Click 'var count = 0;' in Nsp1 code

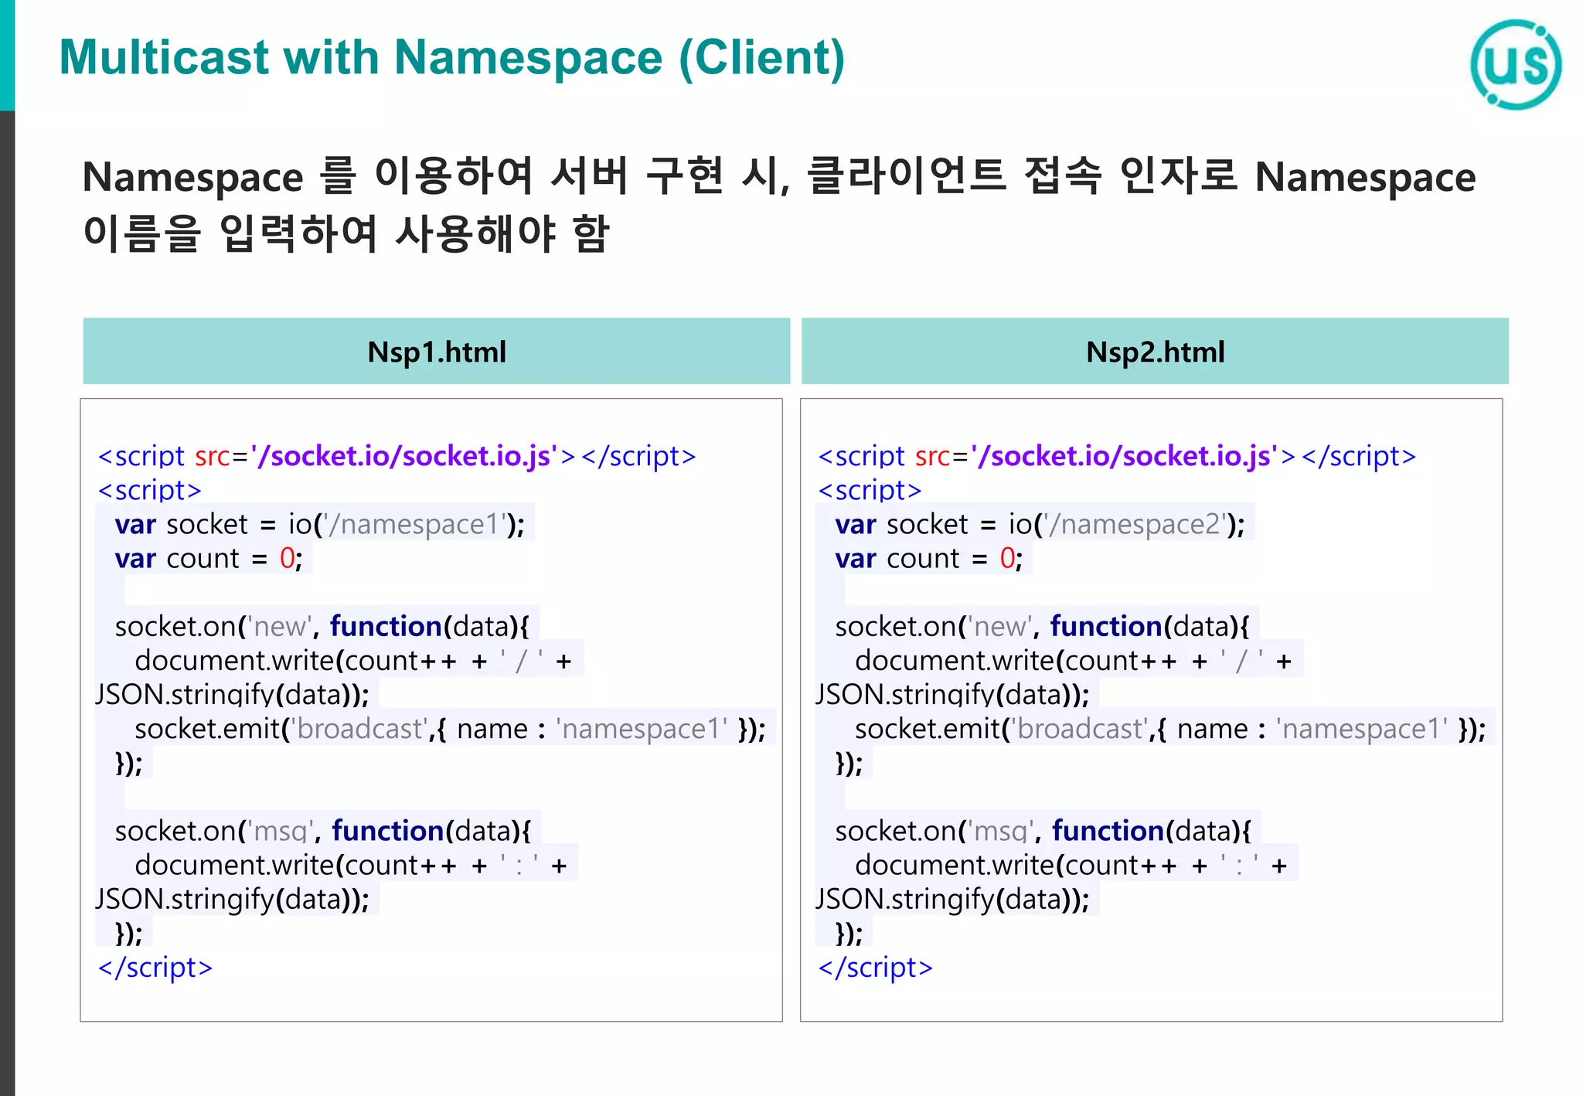tap(209, 558)
